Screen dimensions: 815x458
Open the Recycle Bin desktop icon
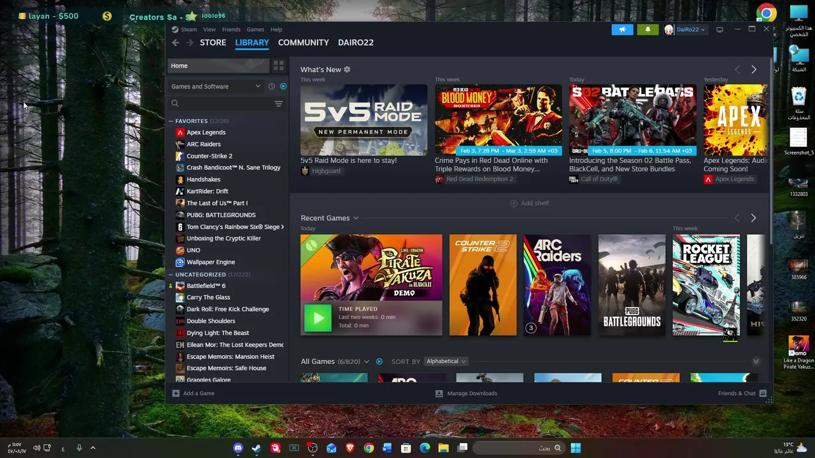(798, 103)
